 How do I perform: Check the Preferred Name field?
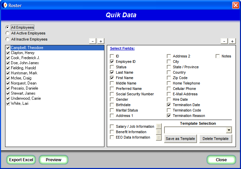[x=112, y=89]
